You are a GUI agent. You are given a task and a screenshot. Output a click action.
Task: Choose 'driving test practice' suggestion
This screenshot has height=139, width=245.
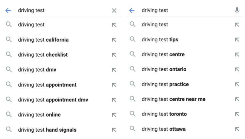pos(165,84)
